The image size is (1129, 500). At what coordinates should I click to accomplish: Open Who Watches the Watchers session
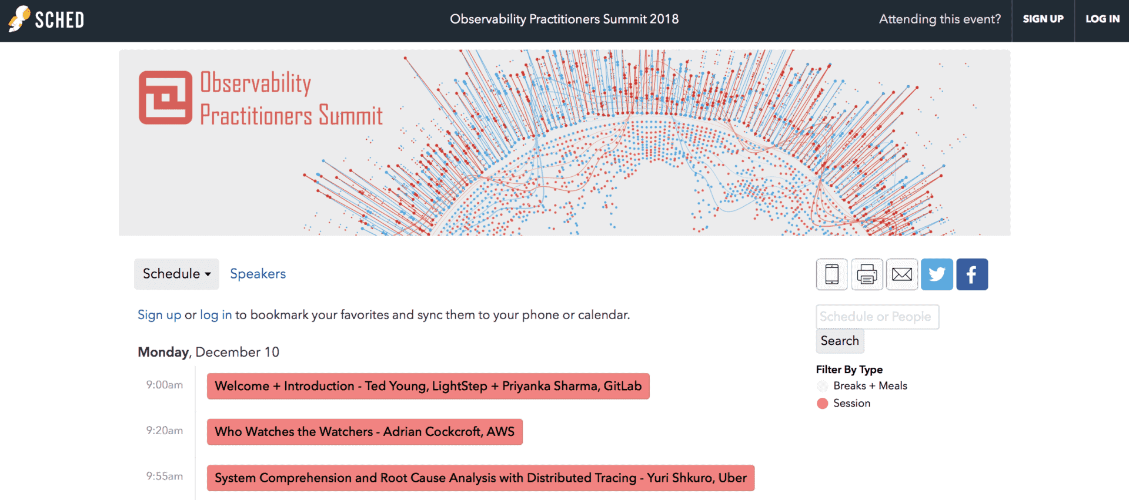tap(365, 432)
